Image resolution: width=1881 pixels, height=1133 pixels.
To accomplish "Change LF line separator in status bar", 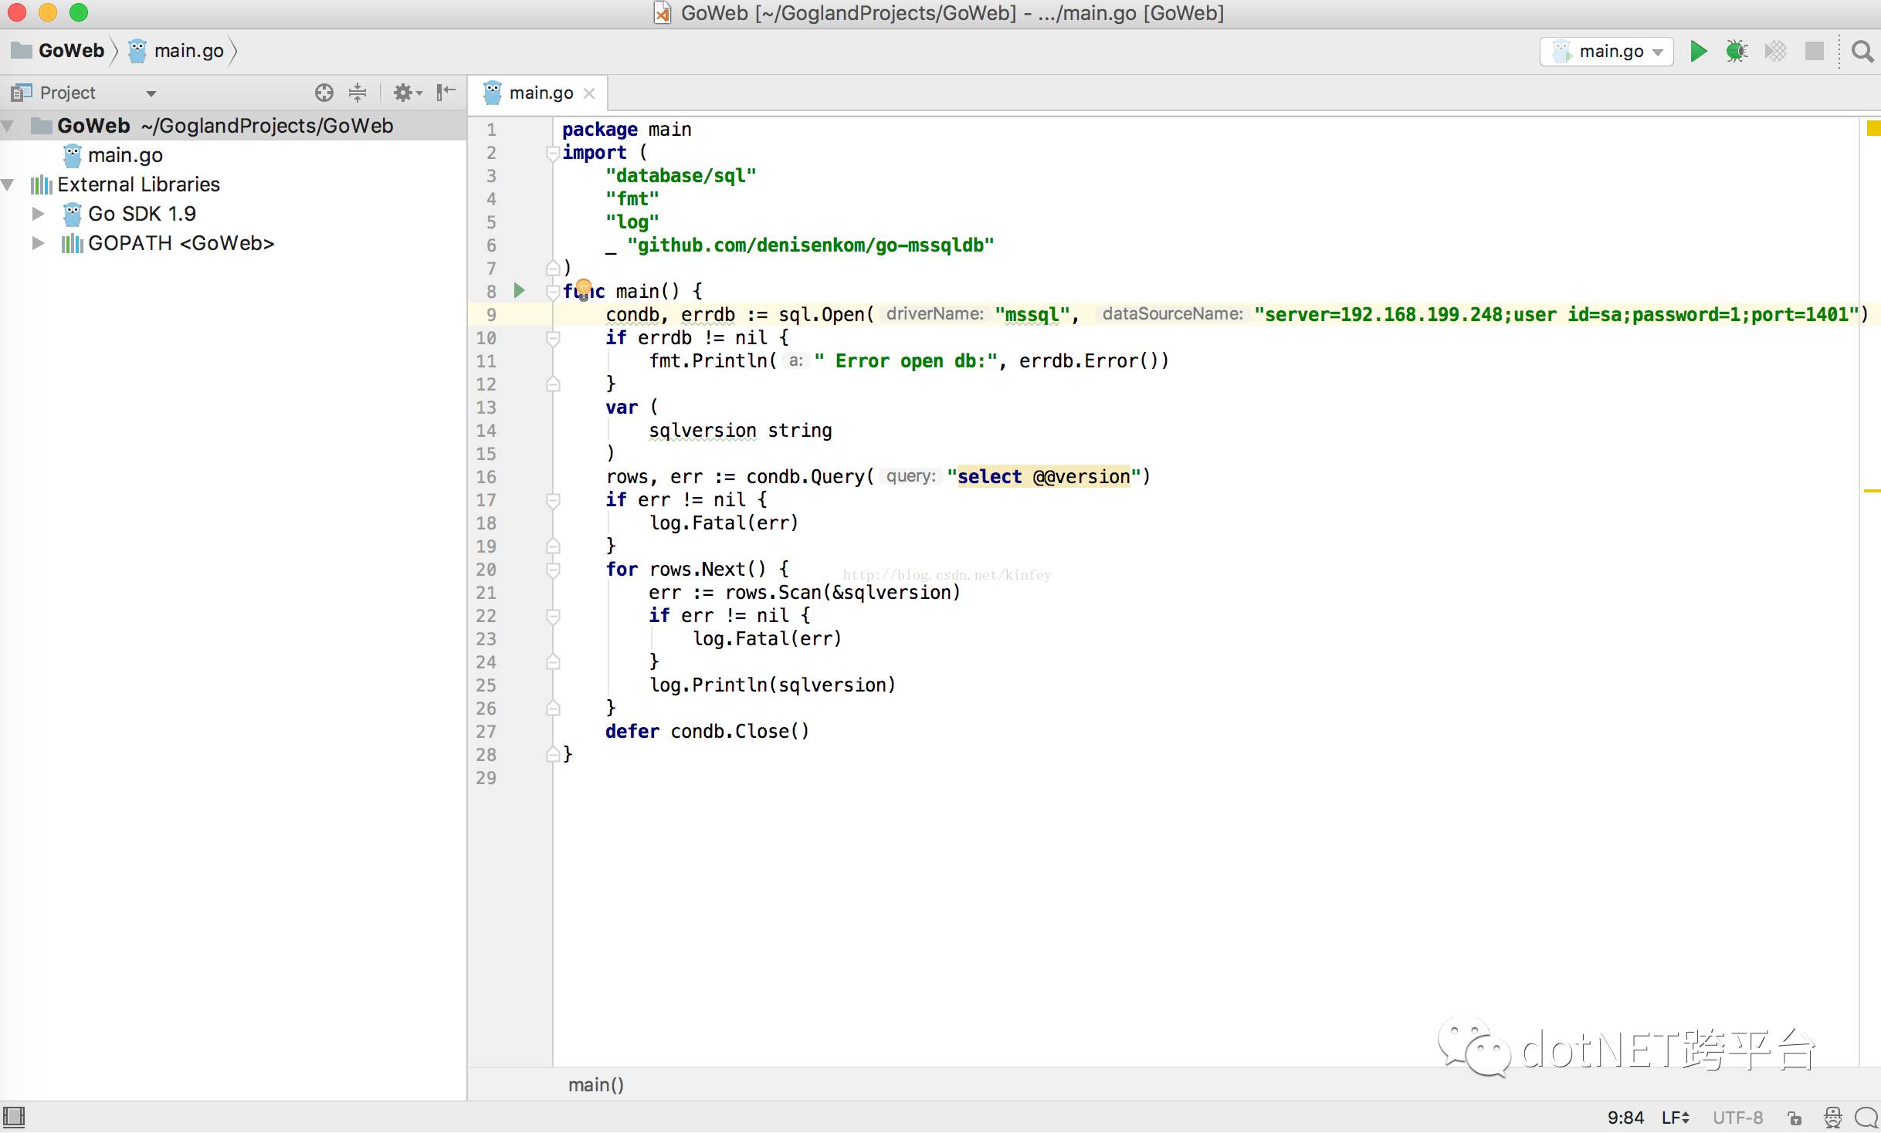I will [1676, 1118].
